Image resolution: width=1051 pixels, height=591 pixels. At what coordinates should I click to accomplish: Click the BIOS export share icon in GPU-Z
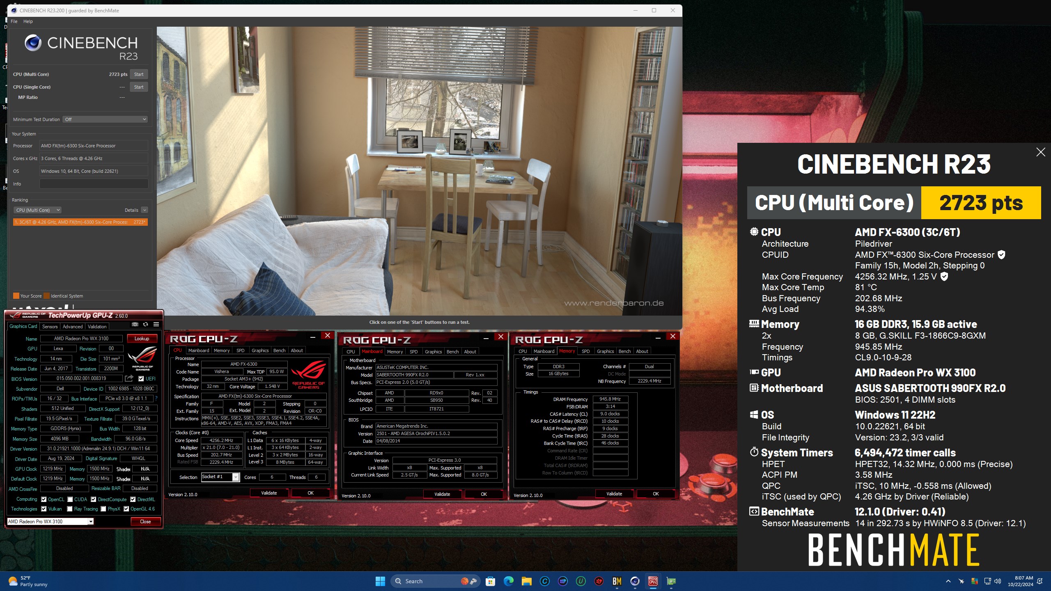click(129, 378)
